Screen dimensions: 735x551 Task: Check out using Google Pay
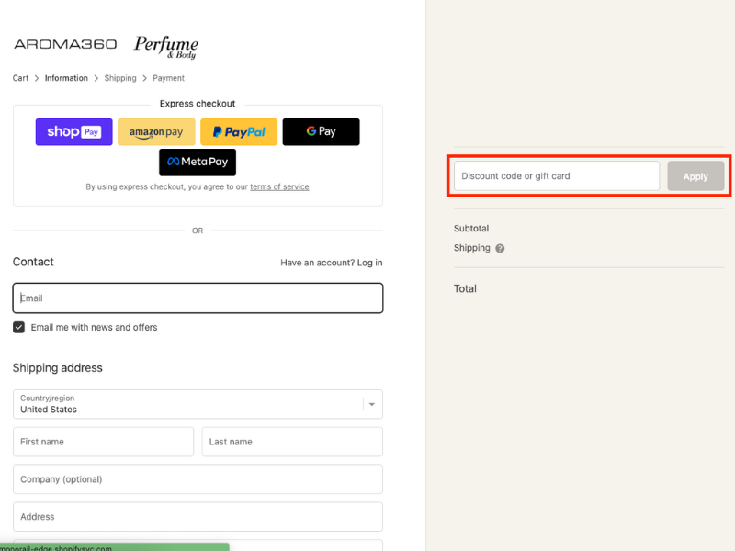[x=321, y=132]
